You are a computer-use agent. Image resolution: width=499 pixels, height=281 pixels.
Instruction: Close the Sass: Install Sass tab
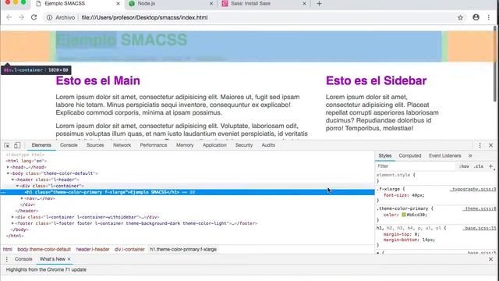click(304, 3)
